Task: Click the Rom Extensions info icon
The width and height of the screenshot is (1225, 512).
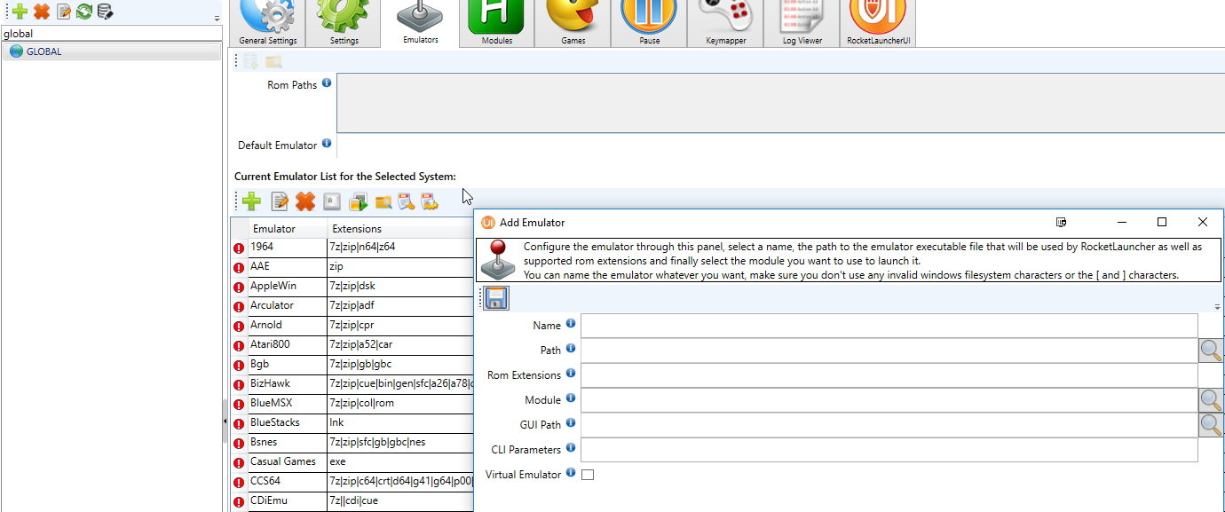Action: pos(571,374)
